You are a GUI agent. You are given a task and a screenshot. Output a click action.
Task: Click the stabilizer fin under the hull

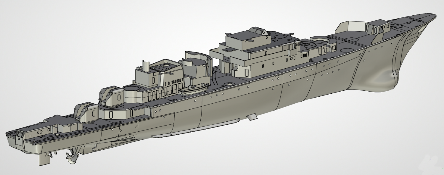252,117
